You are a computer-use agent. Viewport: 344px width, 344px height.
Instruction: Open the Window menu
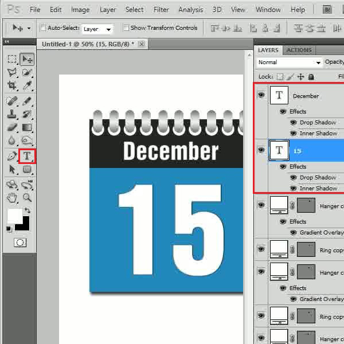click(268, 10)
